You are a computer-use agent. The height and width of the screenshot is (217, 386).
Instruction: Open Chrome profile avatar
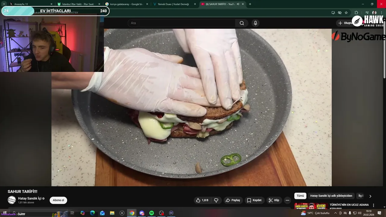pyautogui.click(x=374, y=13)
